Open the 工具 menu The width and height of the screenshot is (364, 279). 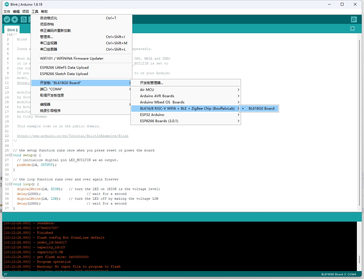pyautogui.click(x=35, y=12)
